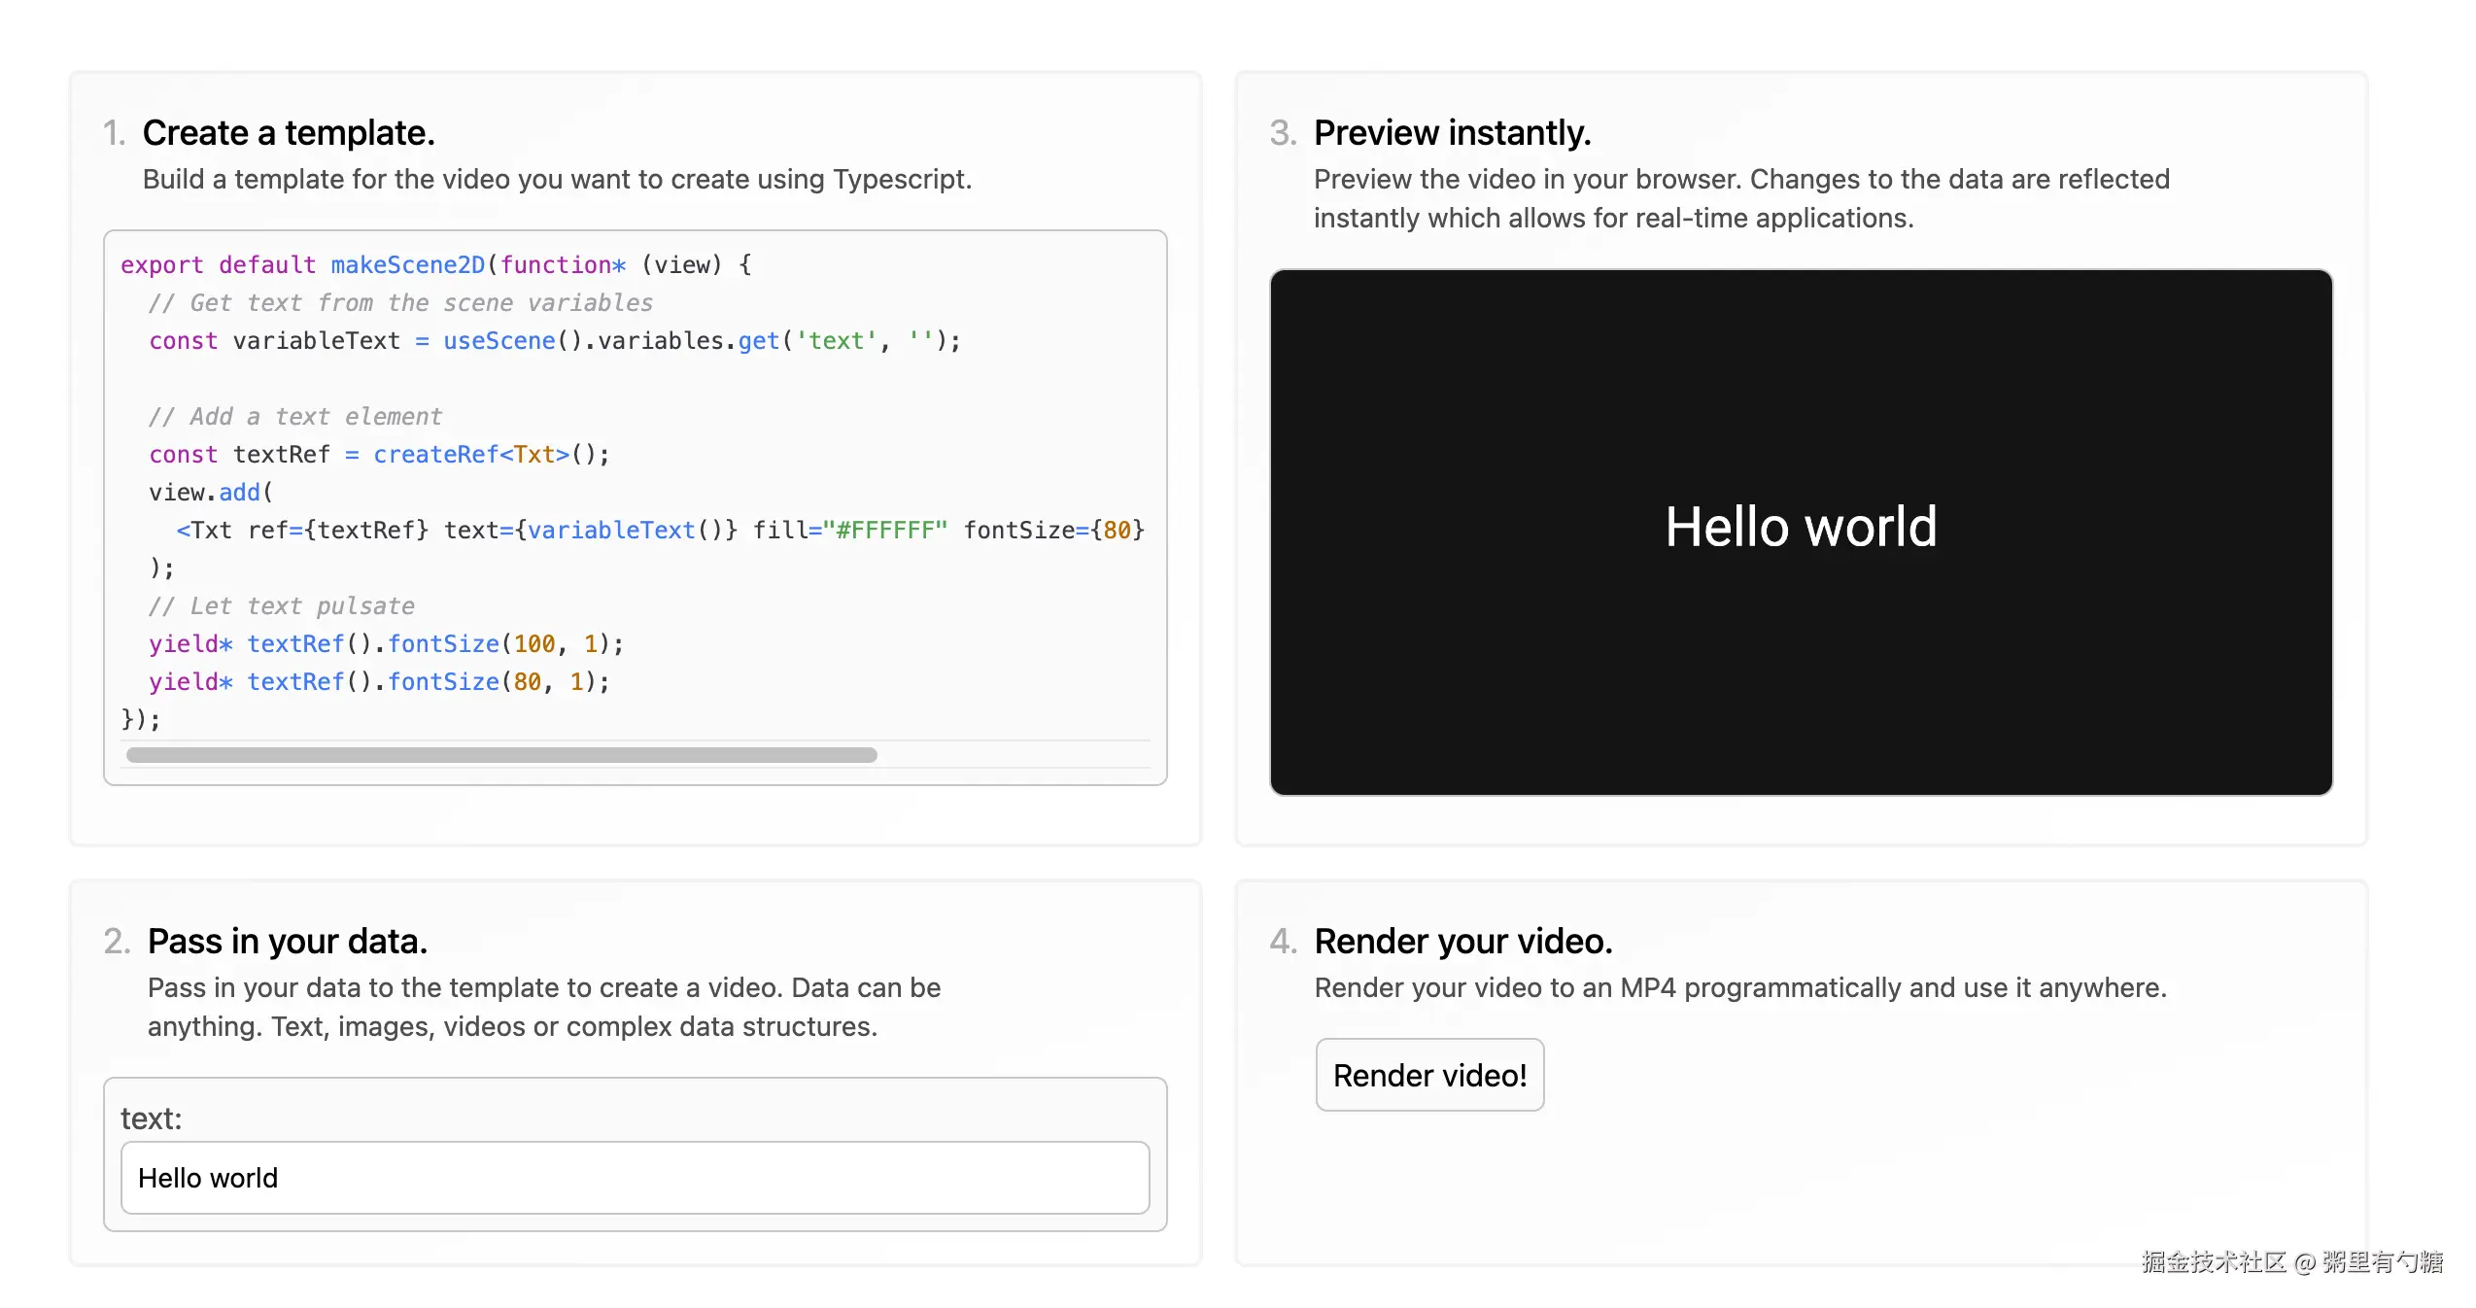The width and height of the screenshot is (2476, 1308).
Task: Click the 'Preview instantly.' heading
Action: (1452, 133)
